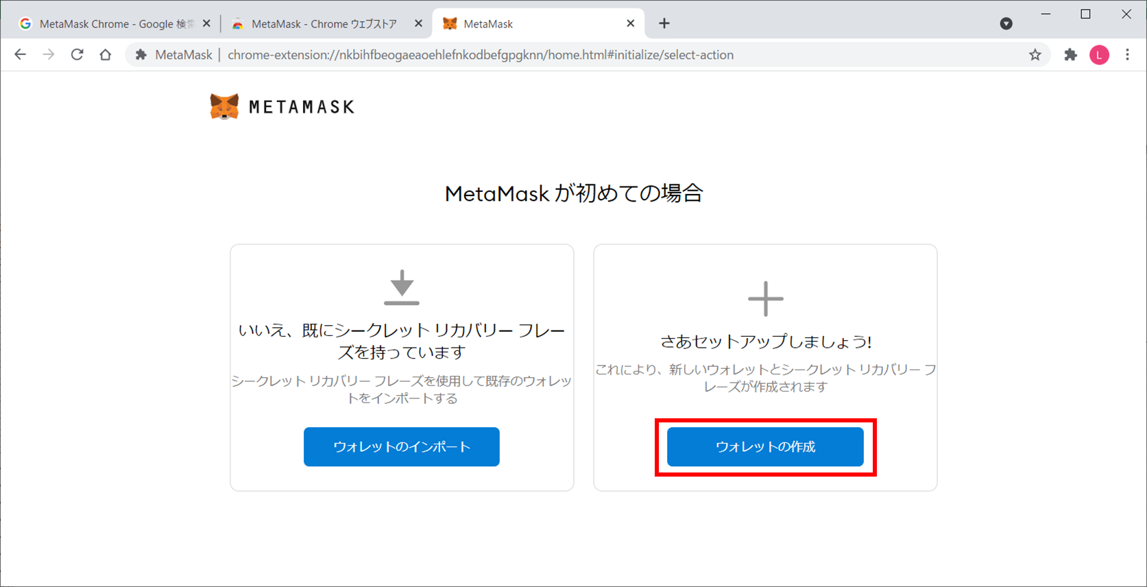This screenshot has height=587, width=1147.
Task: Click the ウォレットの作成 button
Action: [765, 447]
